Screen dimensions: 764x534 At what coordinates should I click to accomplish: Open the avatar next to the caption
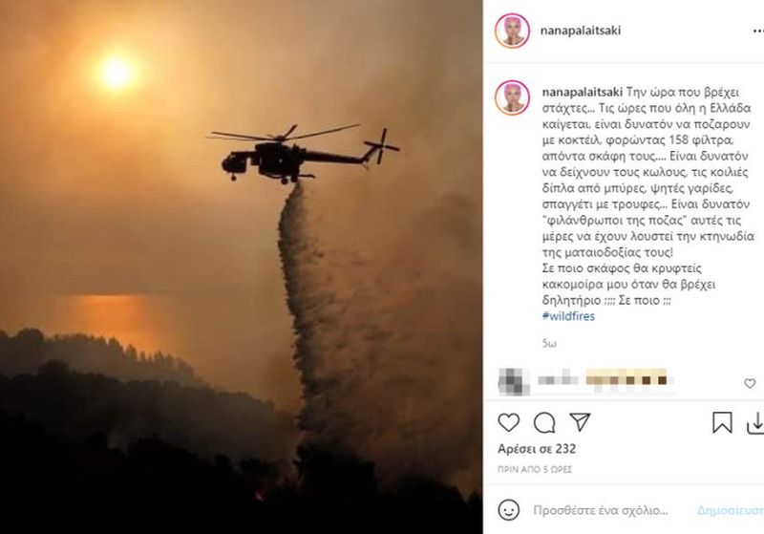pyautogui.click(x=512, y=97)
